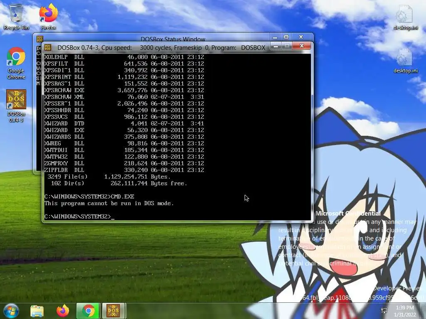Click the XPSRCHVW XML listing row

[124, 97]
